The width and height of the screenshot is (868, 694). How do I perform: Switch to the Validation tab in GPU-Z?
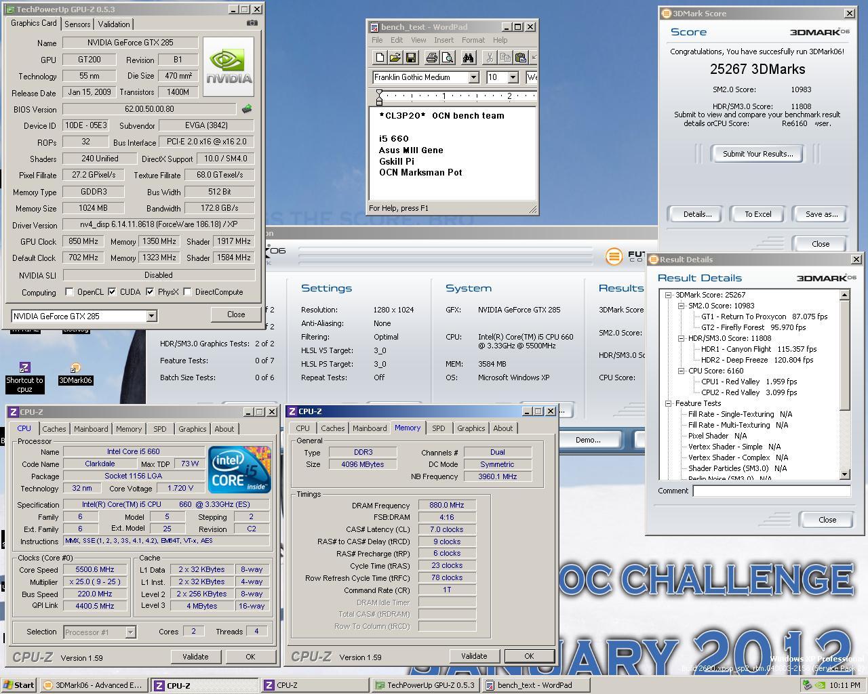point(114,24)
